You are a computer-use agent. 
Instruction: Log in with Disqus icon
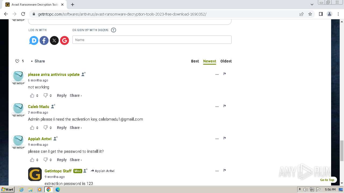(34, 40)
